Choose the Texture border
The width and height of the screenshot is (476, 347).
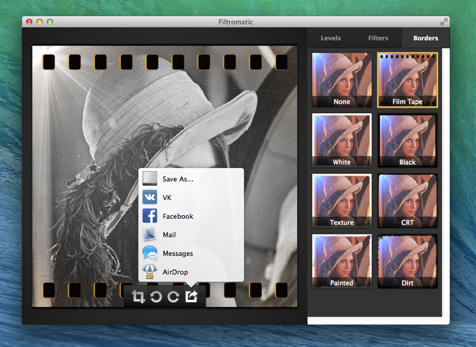click(x=342, y=201)
